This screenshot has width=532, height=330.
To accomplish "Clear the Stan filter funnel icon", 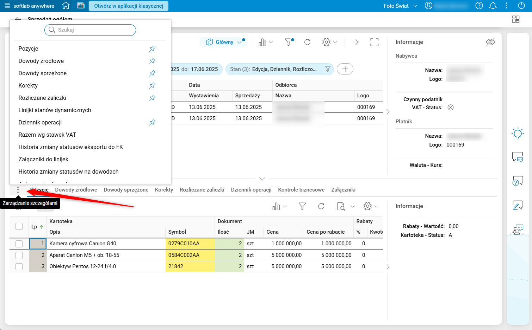I will click(328, 69).
